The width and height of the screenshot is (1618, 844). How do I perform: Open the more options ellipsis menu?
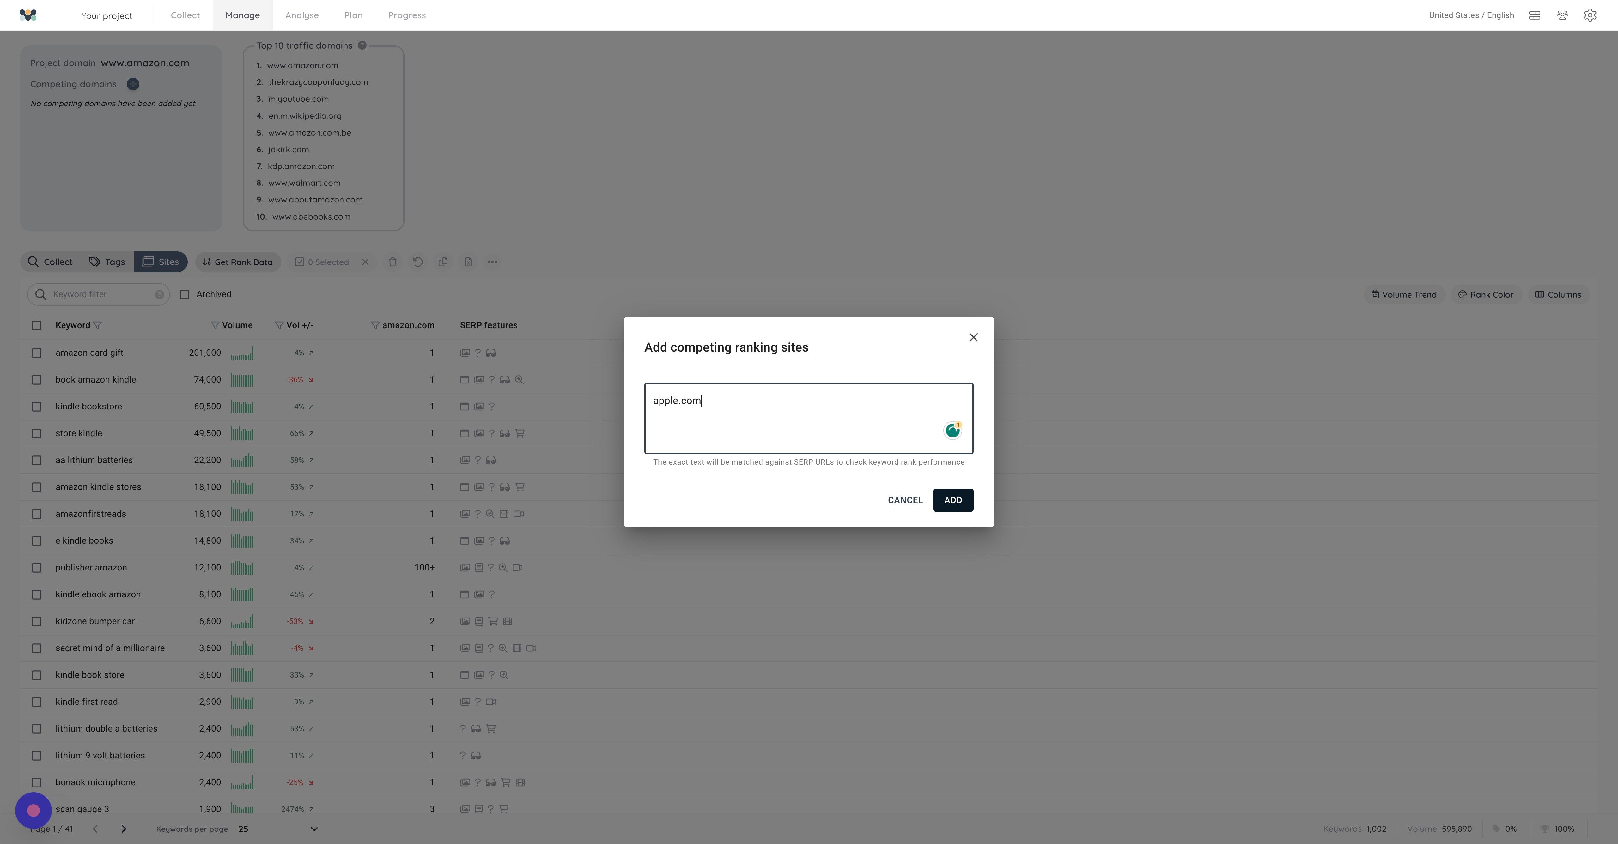click(492, 262)
